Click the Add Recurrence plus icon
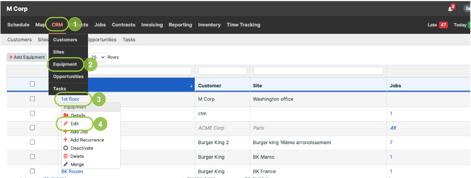 [x=66, y=140]
